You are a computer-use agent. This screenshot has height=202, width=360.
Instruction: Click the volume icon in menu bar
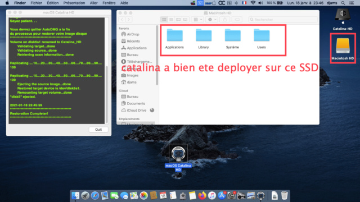click(x=260, y=3)
